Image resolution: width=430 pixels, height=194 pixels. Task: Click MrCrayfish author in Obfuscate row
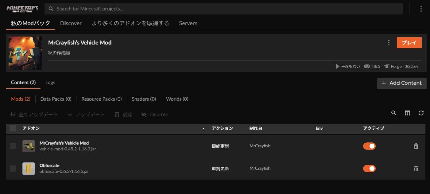[260, 168]
